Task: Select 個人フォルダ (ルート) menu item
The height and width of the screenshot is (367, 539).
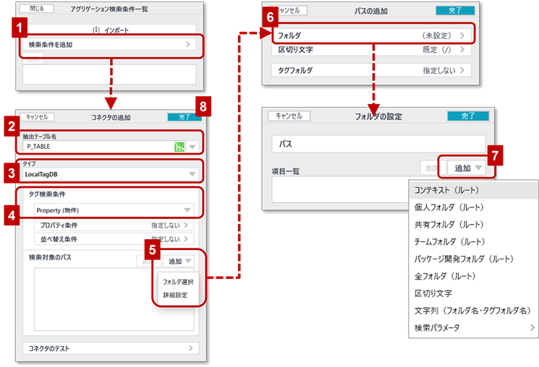Action: point(473,207)
